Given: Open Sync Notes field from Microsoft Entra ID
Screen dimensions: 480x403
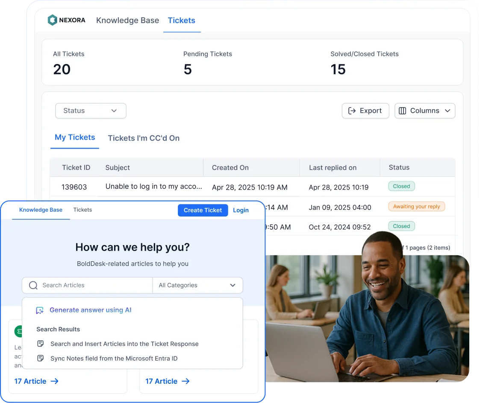Looking at the screenshot, I should (x=114, y=358).
